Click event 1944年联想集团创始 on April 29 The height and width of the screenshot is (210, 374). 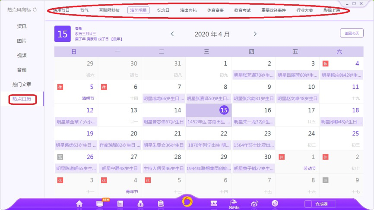[x=209, y=169]
